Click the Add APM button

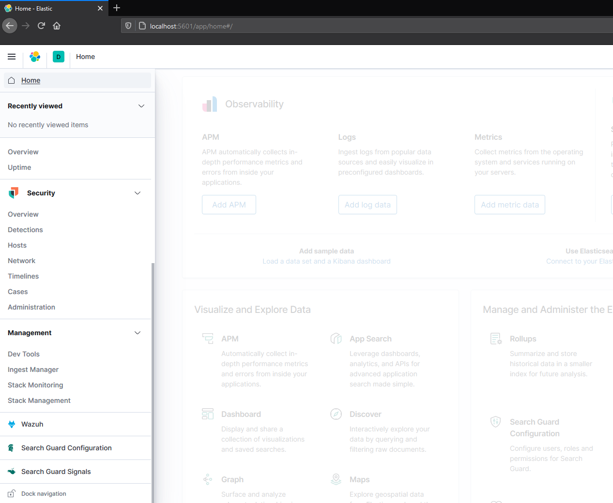coord(229,205)
